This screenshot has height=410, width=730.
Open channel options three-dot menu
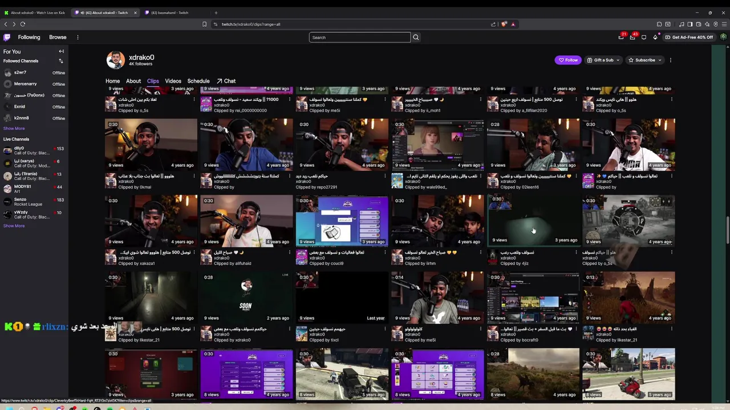click(x=671, y=60)
